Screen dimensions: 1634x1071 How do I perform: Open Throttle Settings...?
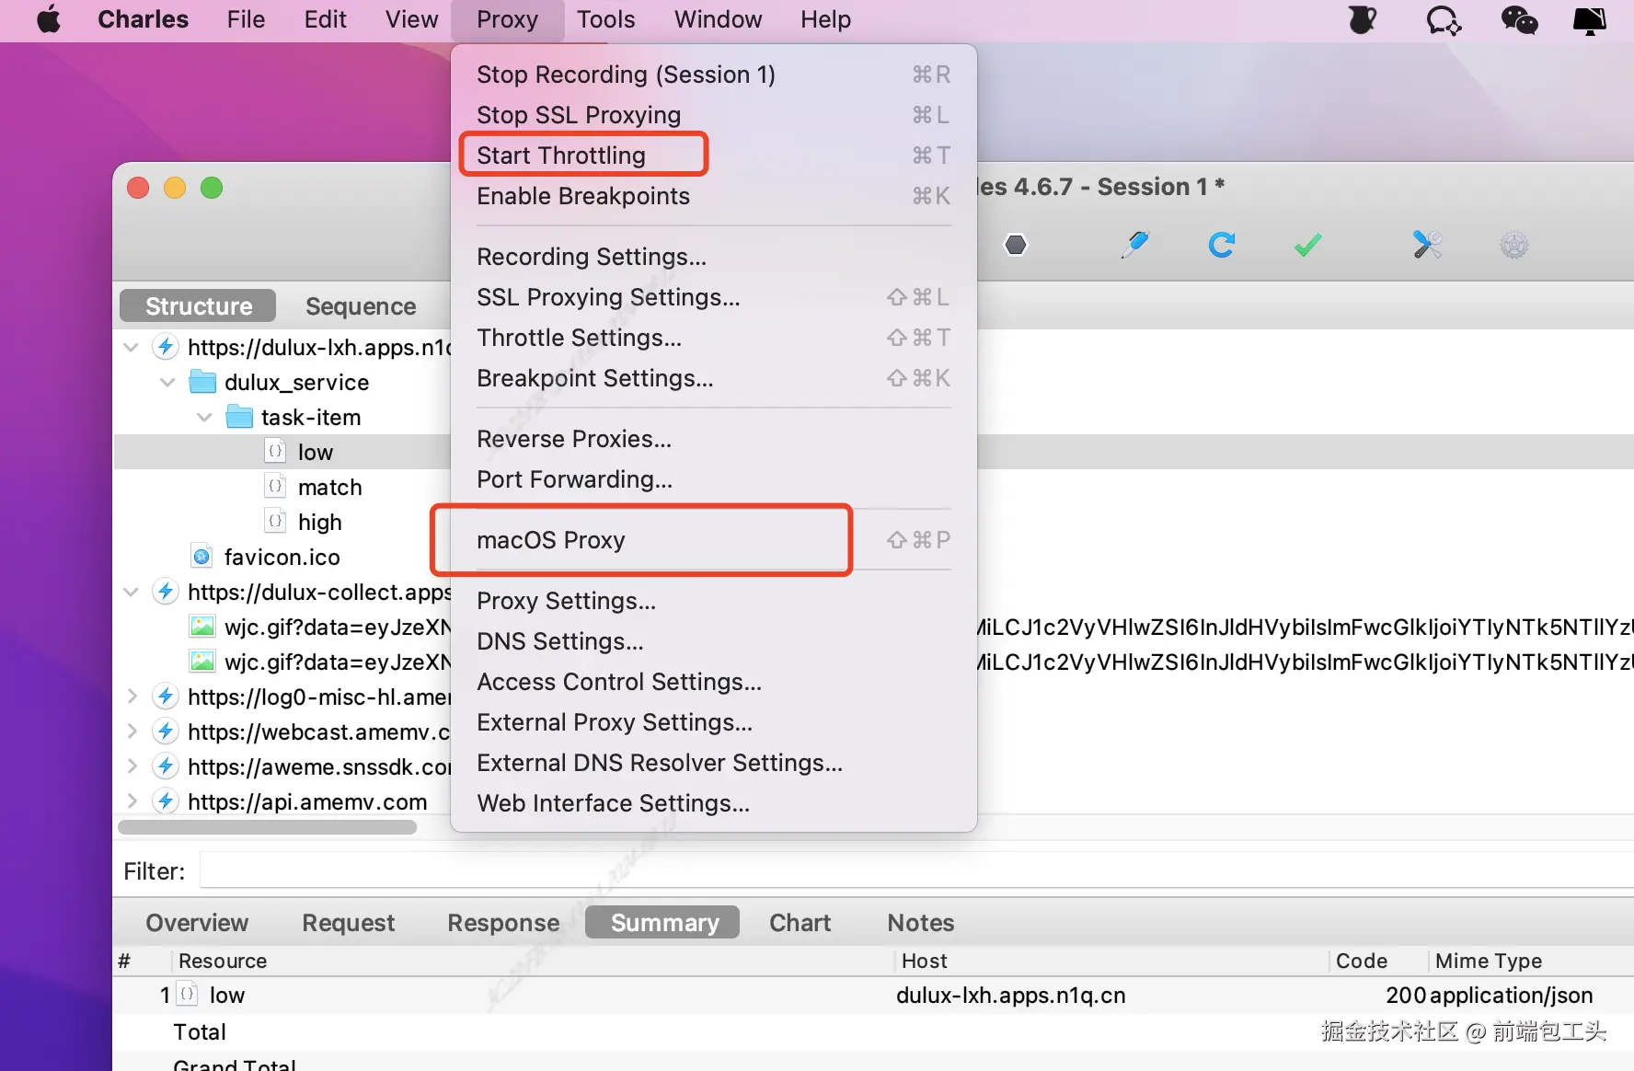pyautogui.click(x=714, y=338)
